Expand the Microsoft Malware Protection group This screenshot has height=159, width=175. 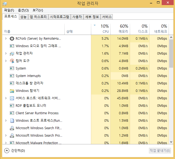(x=6, y=143)
